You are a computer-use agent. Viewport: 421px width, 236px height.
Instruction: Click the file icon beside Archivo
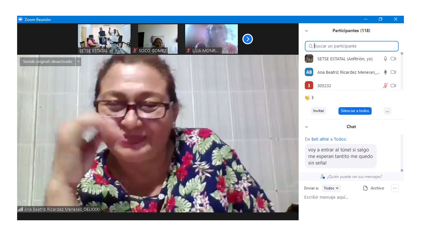click(365, 188)
